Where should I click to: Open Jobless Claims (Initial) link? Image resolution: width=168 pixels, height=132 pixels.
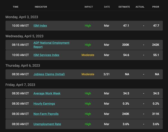[49, 74]
